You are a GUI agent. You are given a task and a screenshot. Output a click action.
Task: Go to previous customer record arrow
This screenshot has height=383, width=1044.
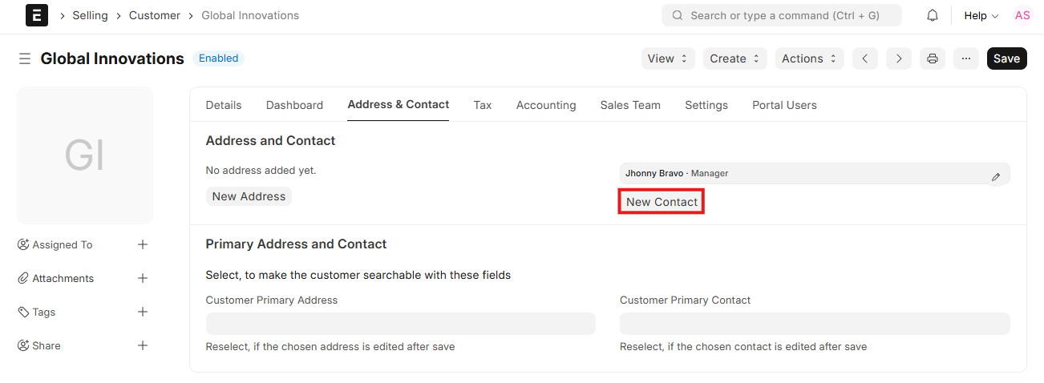point(864,58)
